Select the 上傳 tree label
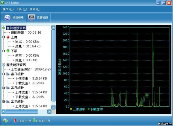Viewport: 173px width, 126px height. pos(14,37)
